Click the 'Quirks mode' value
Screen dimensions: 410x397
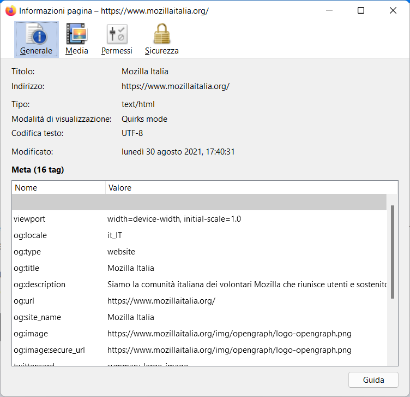pos(144,119)
